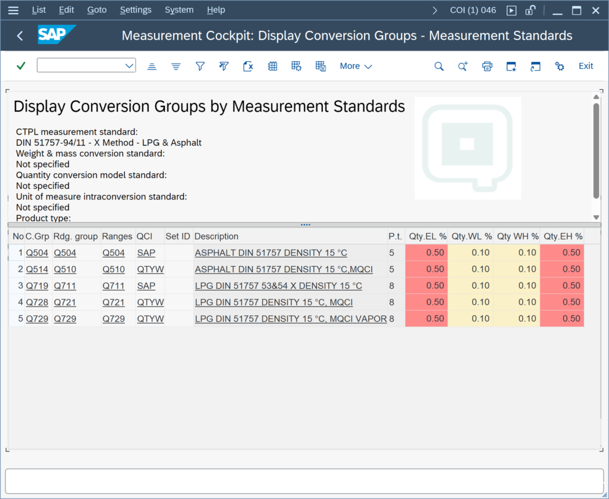Click the grid icon with gear
The width and height of the screenshot is (609, 499).
(296, 67)
